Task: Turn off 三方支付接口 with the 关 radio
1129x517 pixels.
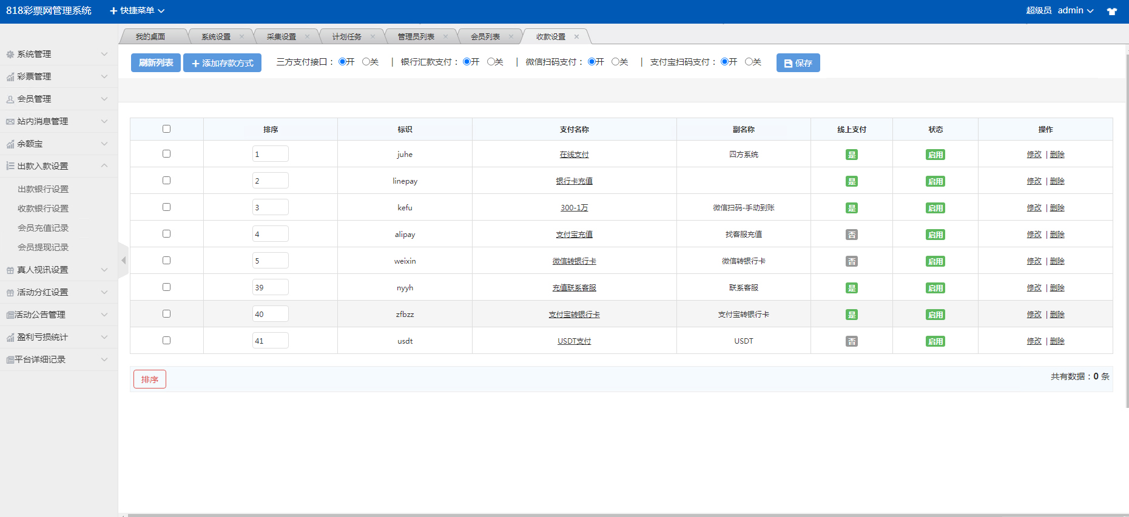Action: point(366,62)
